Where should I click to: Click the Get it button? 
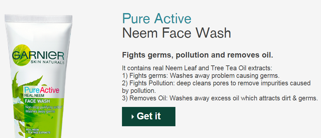coord(149,116)
